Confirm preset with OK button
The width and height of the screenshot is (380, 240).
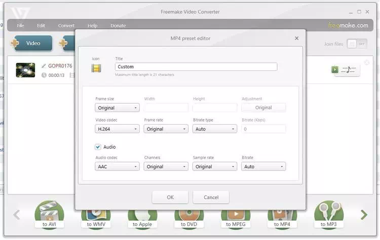(x=170, y=197)
